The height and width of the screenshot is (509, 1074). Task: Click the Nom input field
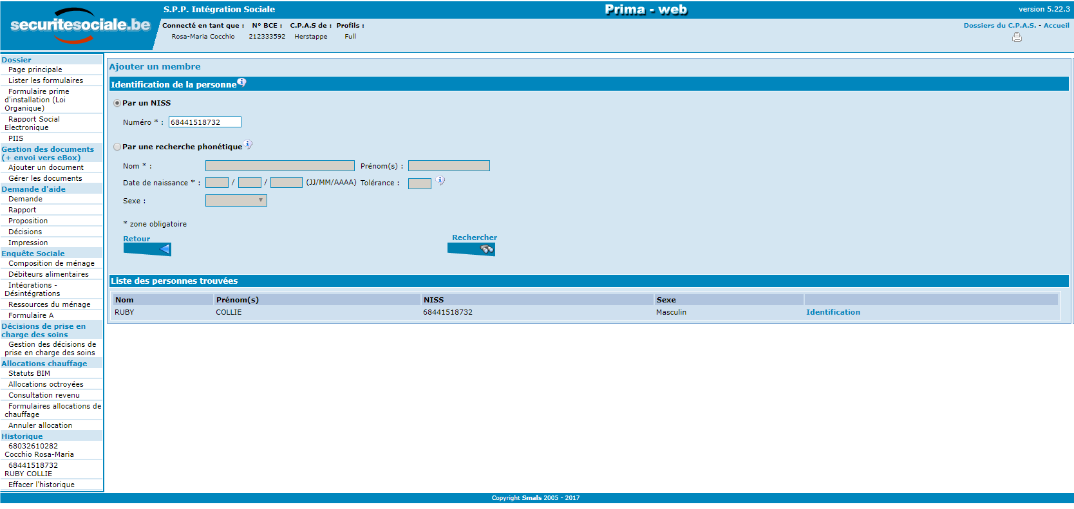(279, 166)
